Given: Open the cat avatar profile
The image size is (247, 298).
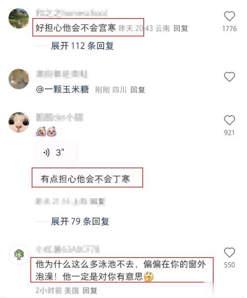Looking at the screenshot, I should tap(19, 122).
